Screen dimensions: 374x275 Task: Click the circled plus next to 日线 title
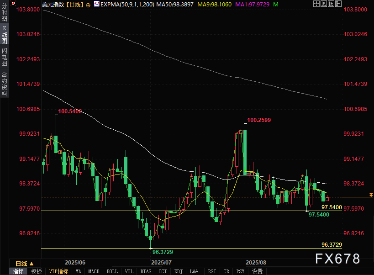pyautogui.click(x=88, y=5)
